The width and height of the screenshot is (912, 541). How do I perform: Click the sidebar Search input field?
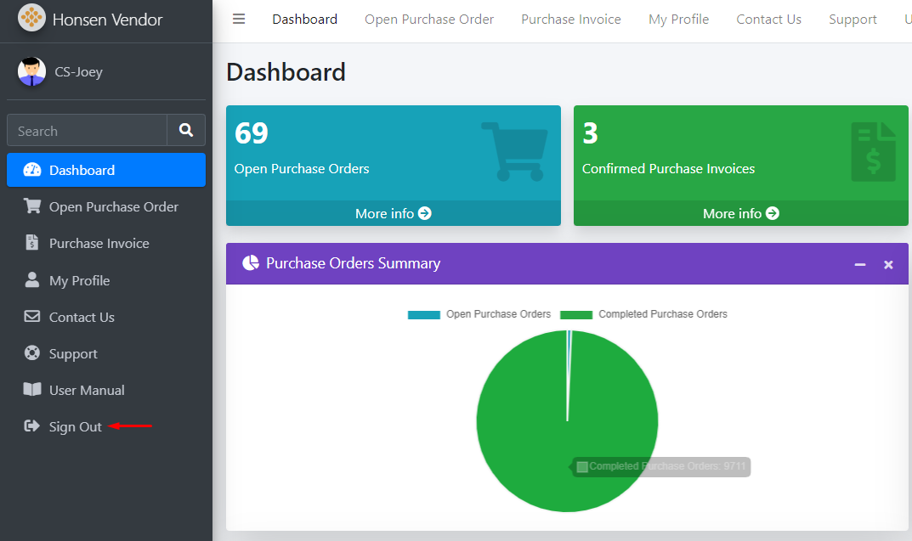pyautogui.click(x=87, y=131)
